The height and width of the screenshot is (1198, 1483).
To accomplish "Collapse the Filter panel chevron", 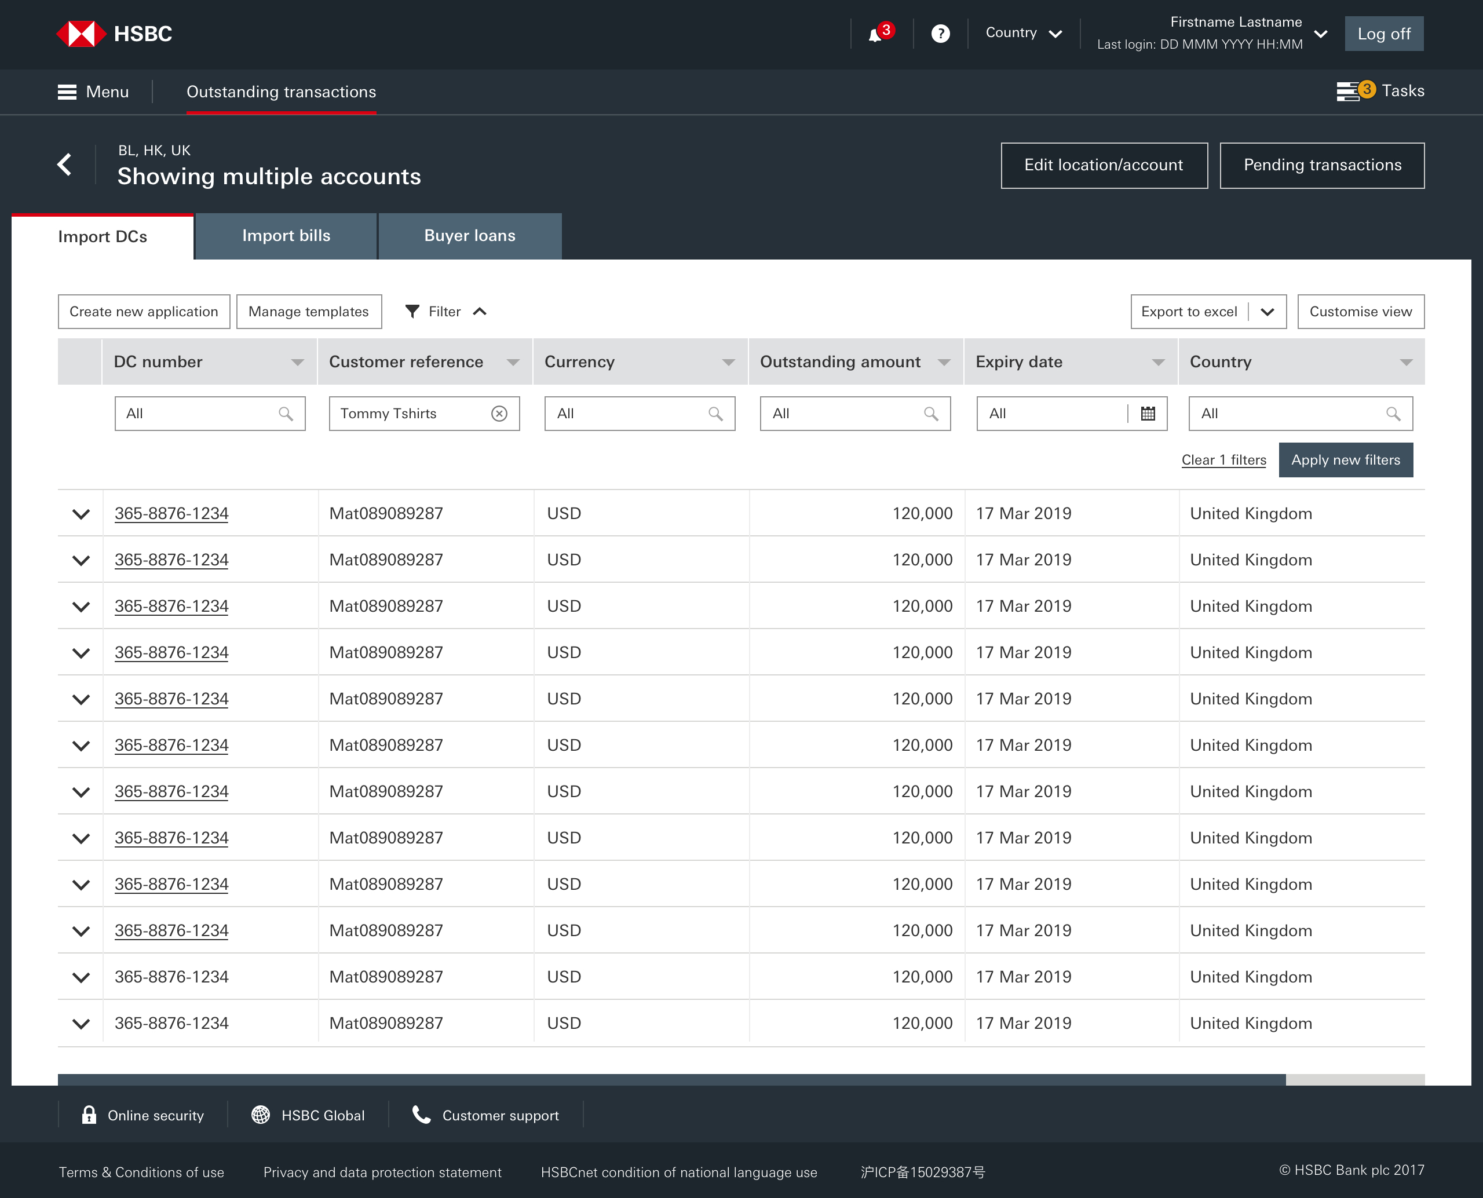I will pos(480,311).
